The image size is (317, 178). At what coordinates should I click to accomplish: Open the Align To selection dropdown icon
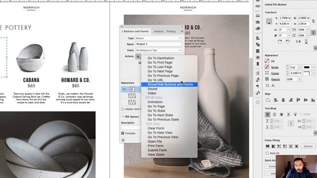click(x=268, y=100)
